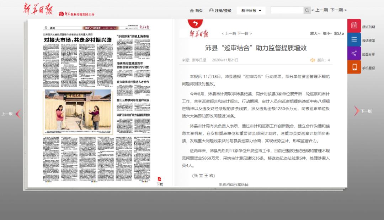Open the red calendar 报纸刊期 icon
The image size is (384, 220).
point(354,26)
